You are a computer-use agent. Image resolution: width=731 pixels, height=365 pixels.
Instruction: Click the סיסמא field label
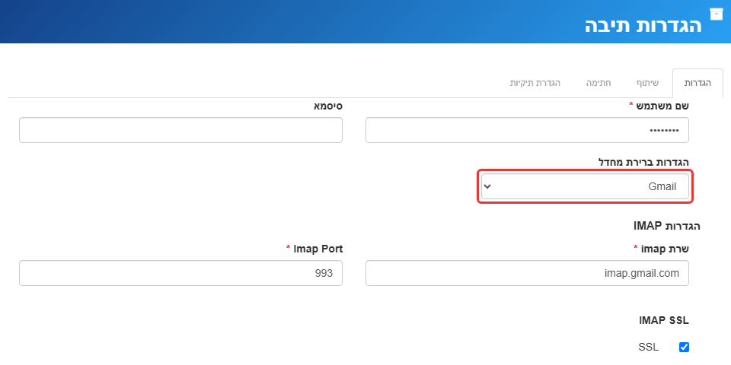point(328,106)
